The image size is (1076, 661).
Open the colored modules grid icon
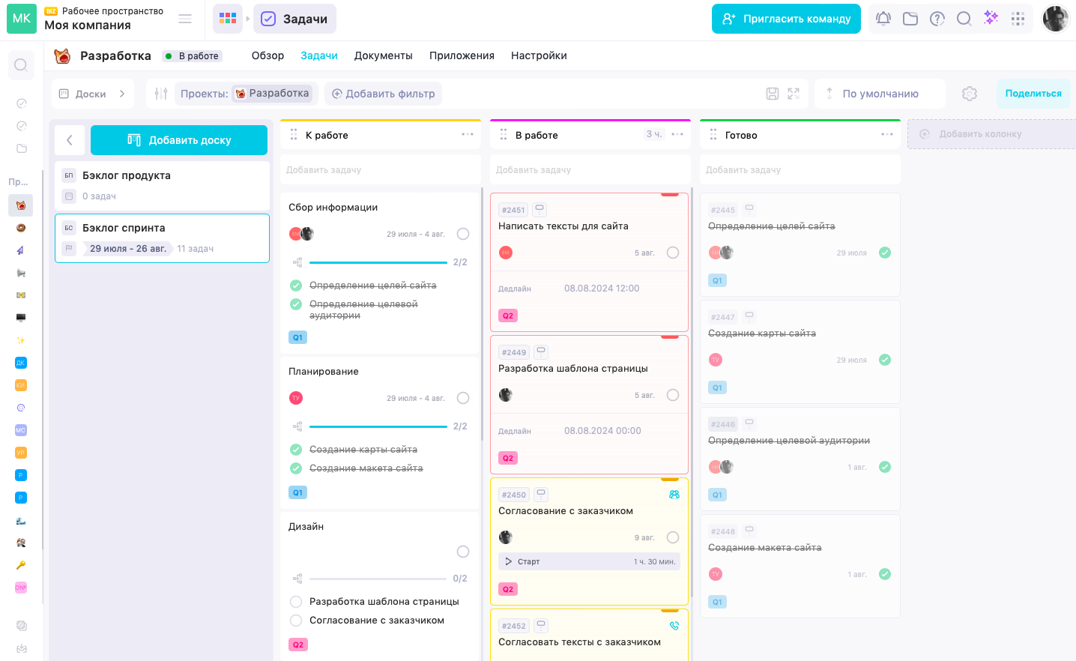tap(228, 19)
